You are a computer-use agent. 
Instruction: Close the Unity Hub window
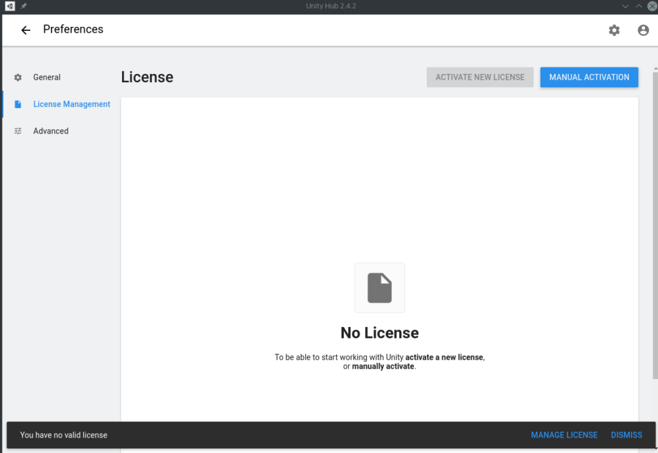click(x=652, y=6)
